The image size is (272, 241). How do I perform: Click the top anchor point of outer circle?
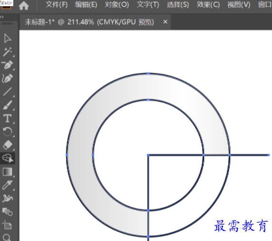[148, 73]
